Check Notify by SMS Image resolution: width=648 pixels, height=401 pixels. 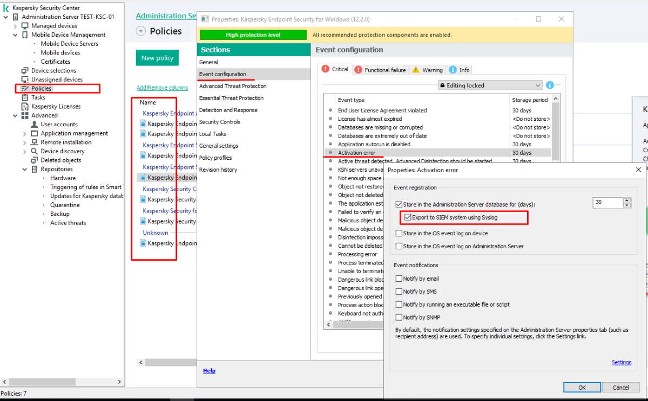click(x=399, y=291)
